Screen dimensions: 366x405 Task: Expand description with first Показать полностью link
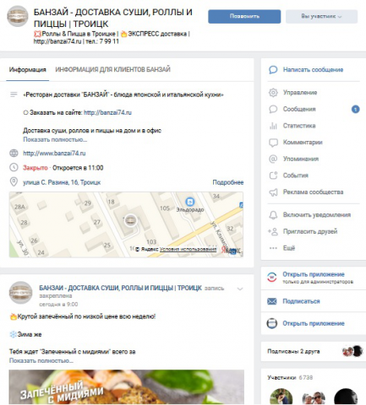point(55,139)
